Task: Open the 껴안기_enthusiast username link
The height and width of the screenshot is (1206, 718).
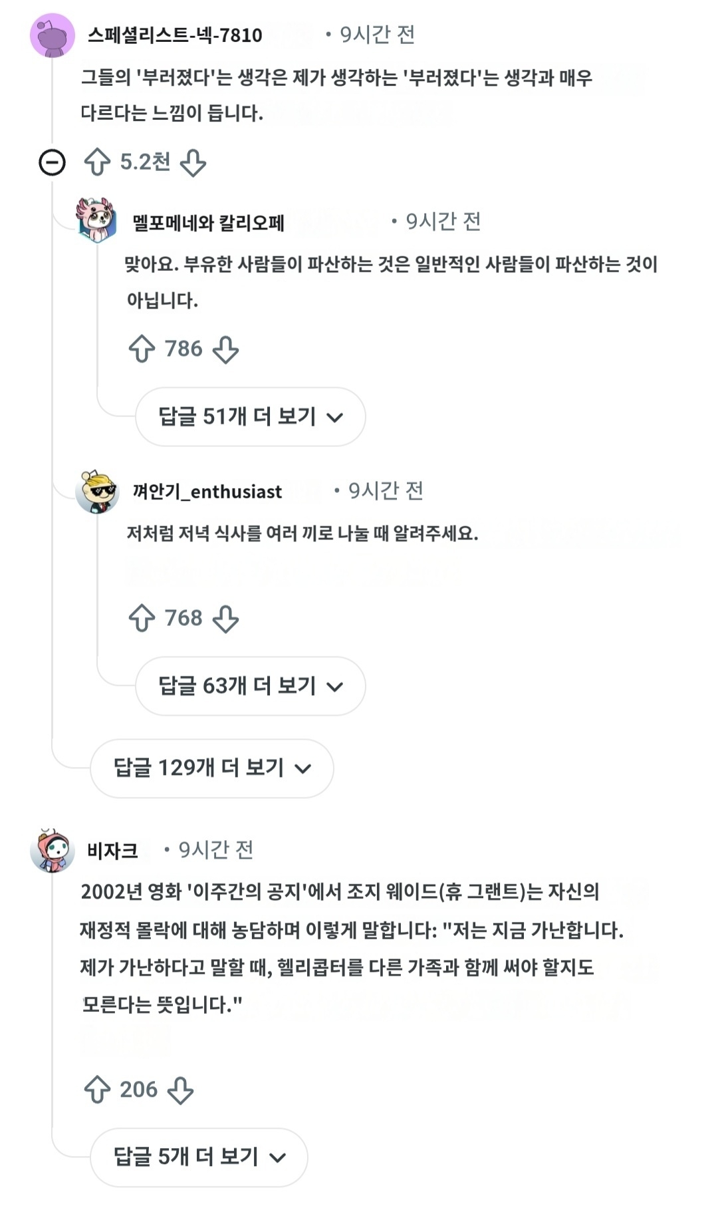Action: click(207, 492)
